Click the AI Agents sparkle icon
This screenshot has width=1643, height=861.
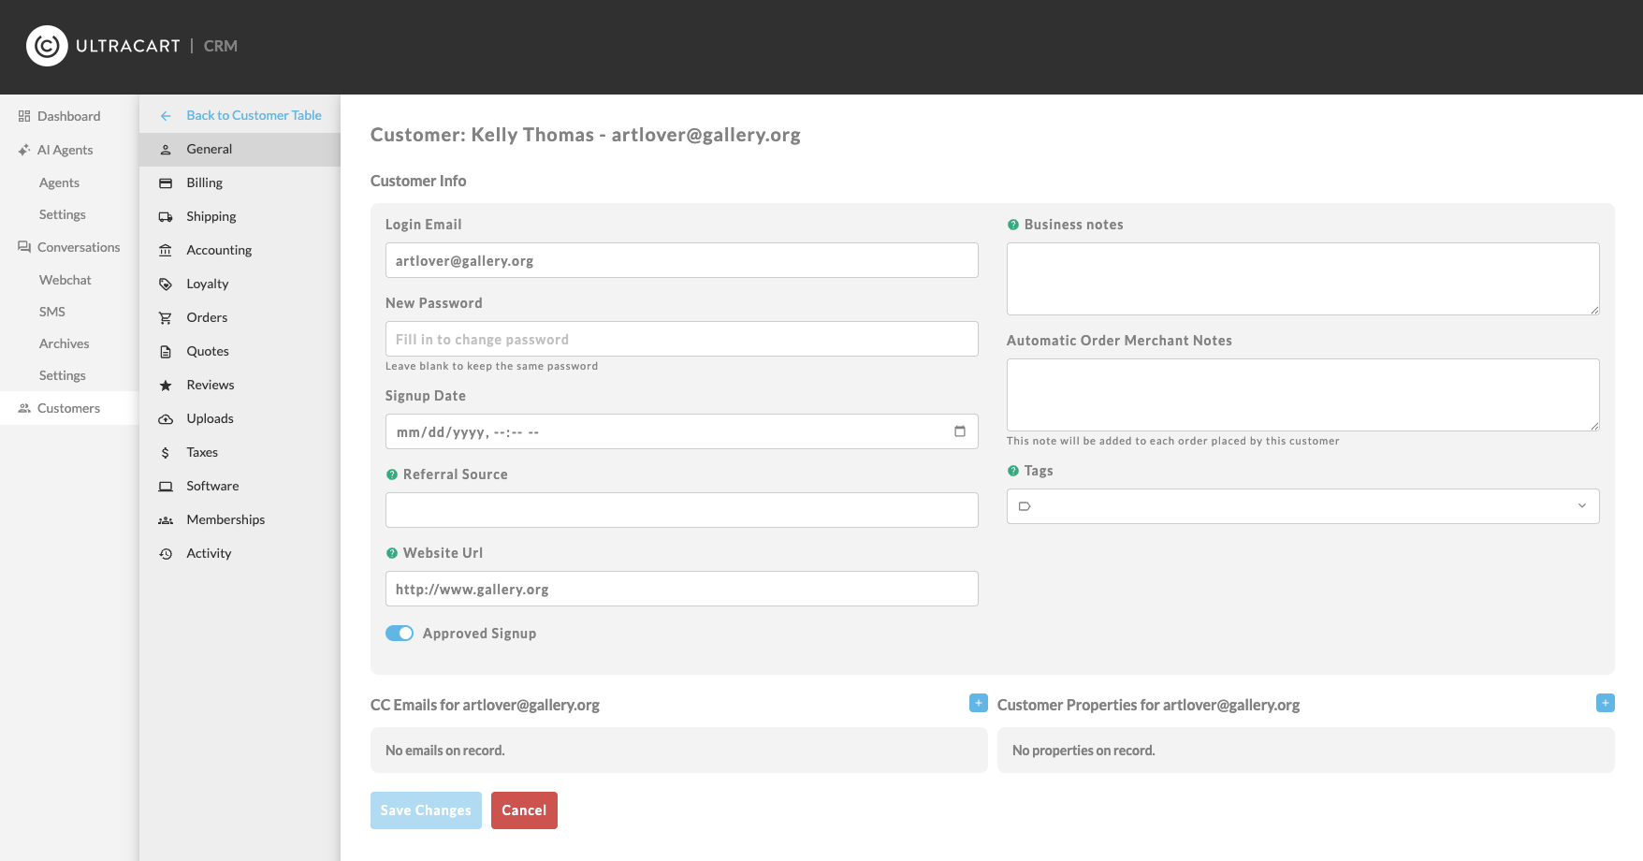(24, 150)
